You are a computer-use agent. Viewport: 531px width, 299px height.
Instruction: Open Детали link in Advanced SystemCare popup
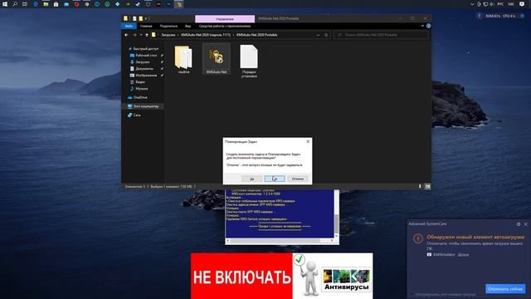point(463,255)
